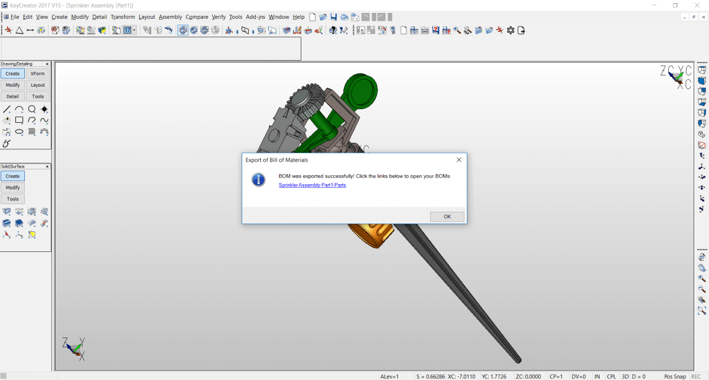Open the Sprinkler Assembly-Part1-Parts link
Screen dimensions: 709x380
[312, 185]
